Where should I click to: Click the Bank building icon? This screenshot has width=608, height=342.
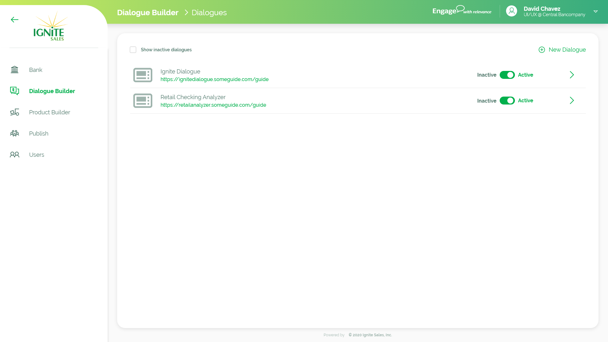(15, 70)
